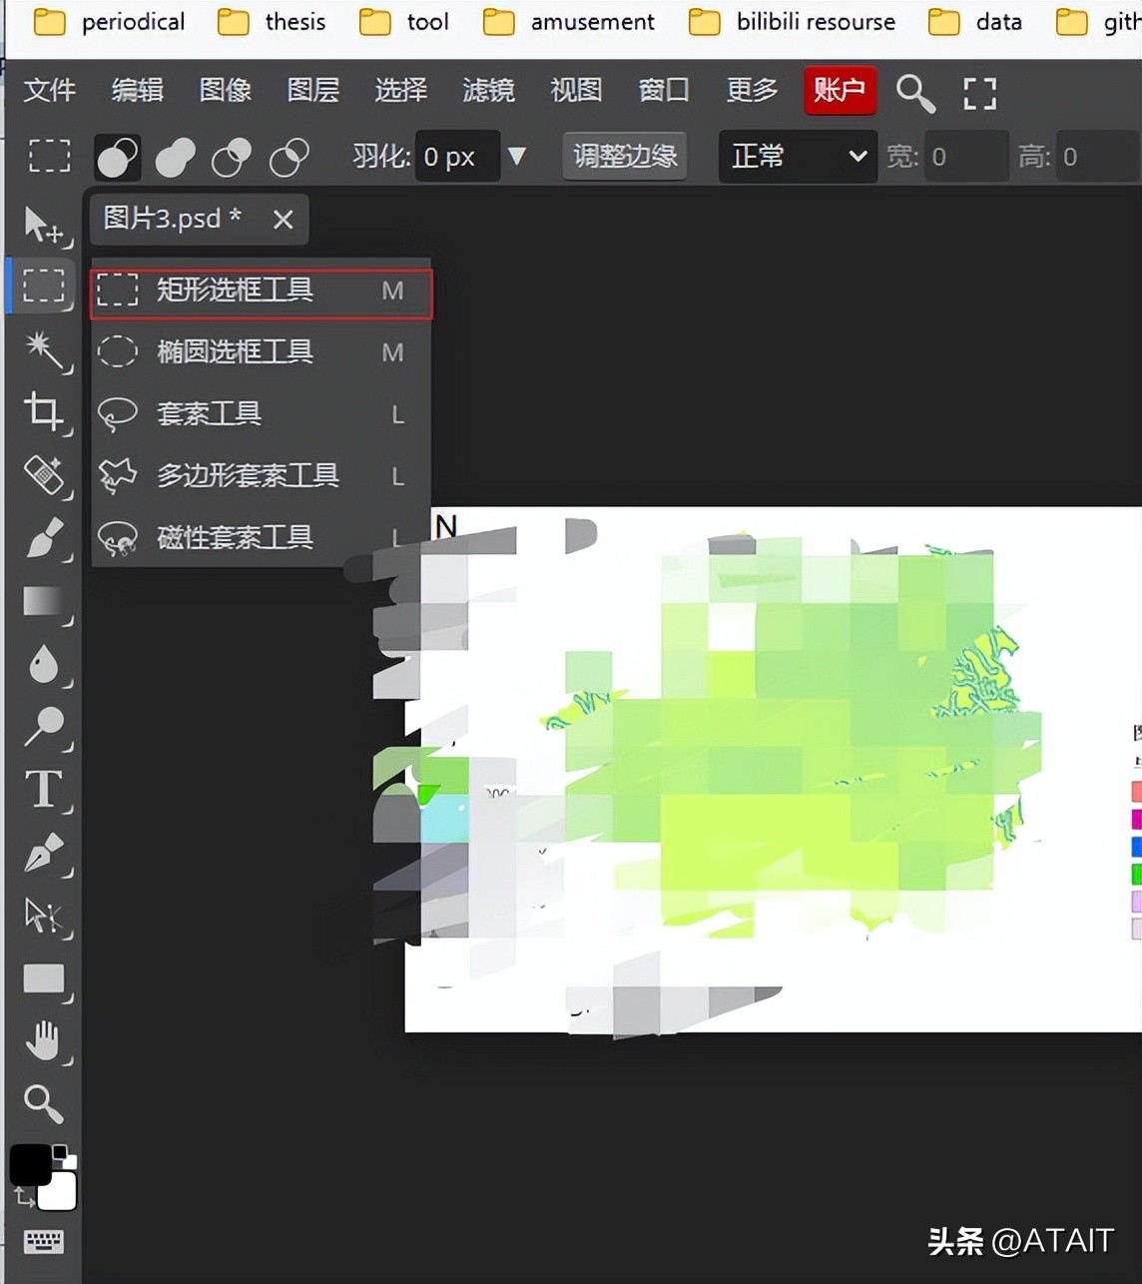Click the foreground color swatch

tap(31, 1163)
